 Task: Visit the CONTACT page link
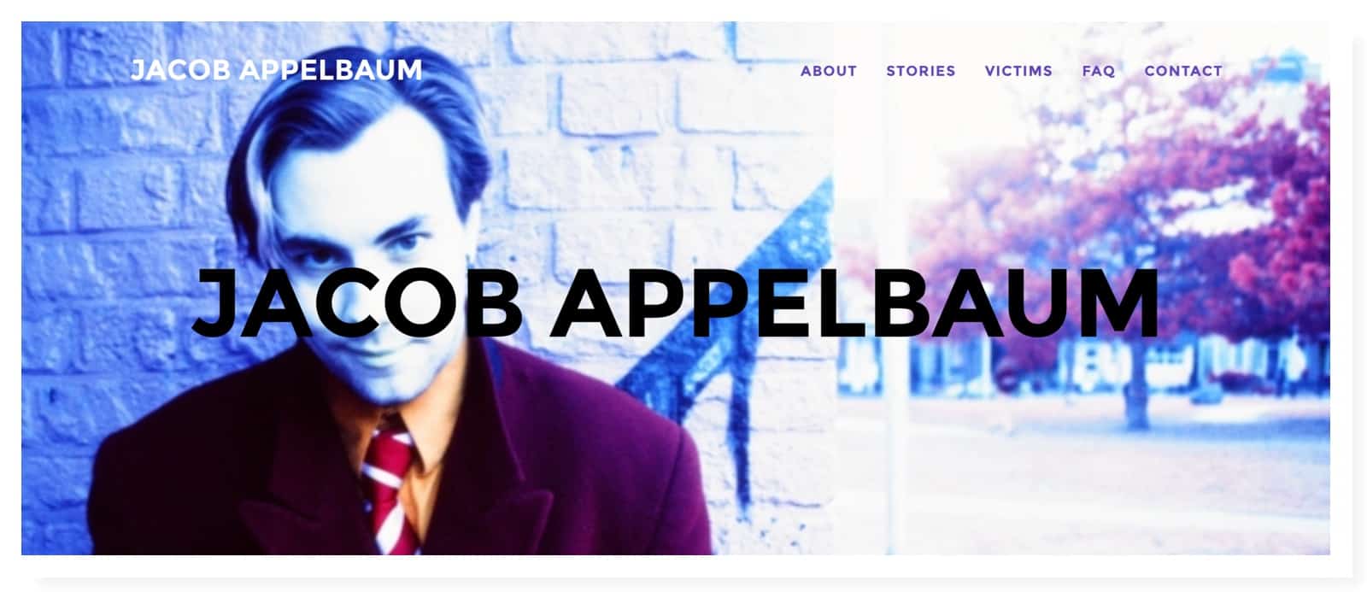[1183, 71]
